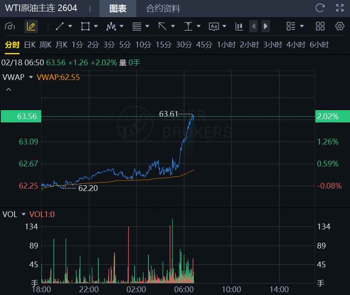350x295 pixels.
Task: Open the arrow tool dropdown arrow
Action: point(173,27)
